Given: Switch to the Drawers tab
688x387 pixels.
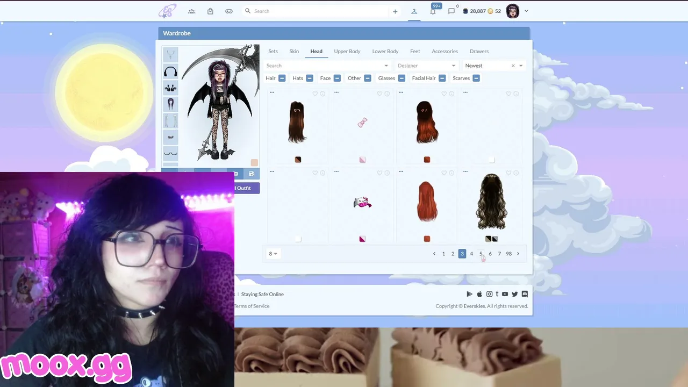Looking at the screenshot, I should click(479, 52).
